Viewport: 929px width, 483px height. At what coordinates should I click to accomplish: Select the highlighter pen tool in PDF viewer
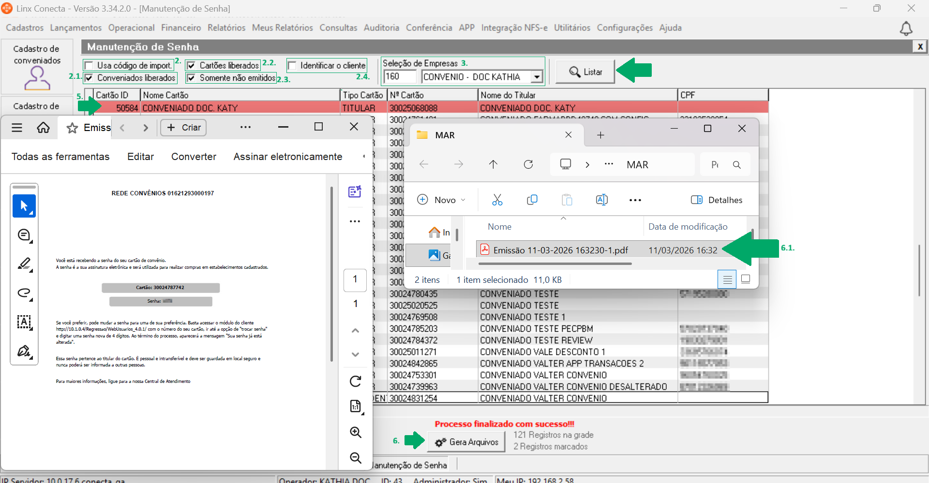pos(24,264)
